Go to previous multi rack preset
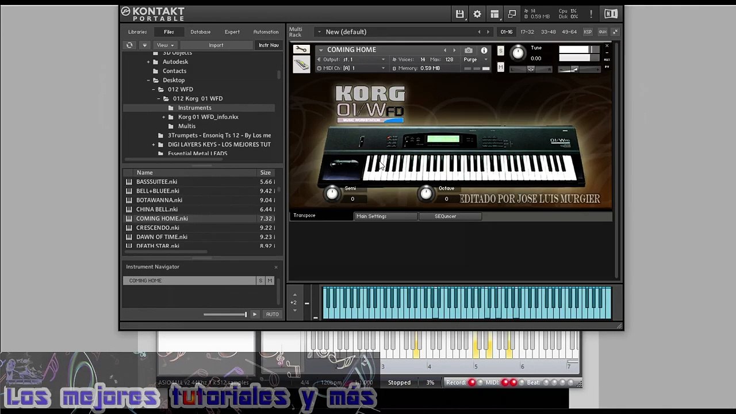This screenshot has height=414, width=736. [479, 32]
